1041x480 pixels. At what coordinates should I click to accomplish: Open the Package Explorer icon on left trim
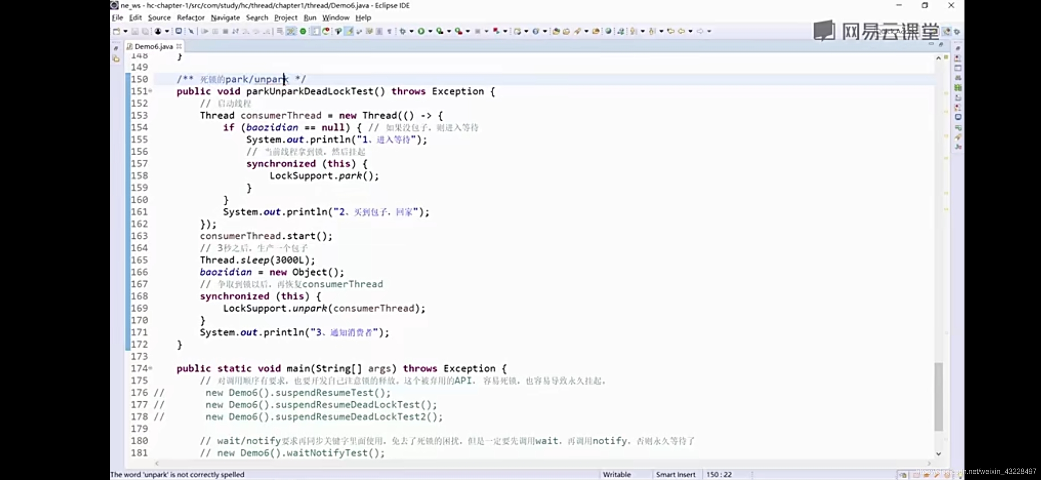click(x=116, y=58)
